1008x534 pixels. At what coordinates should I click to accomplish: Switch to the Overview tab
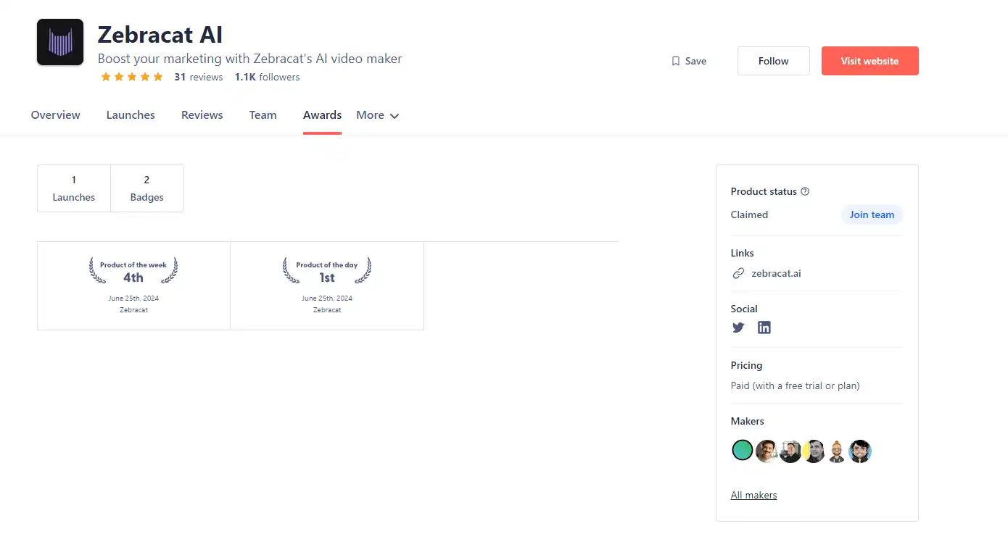pos(56,115)
